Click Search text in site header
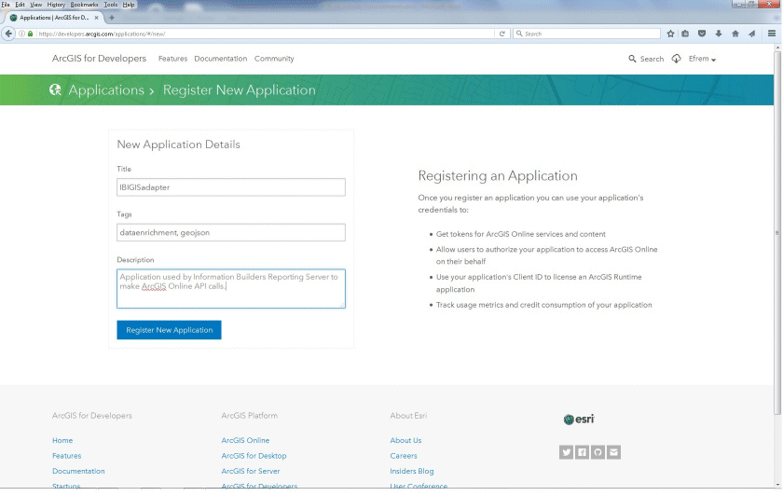The width and height of the screenshot is (783, 496). point(652,59)
